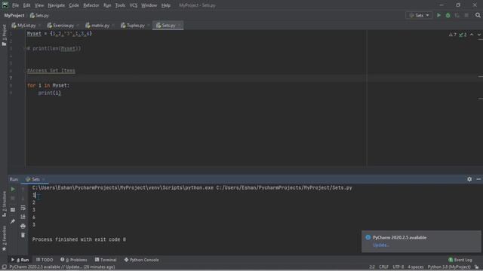The width and height of the screenshot is (483, 271).
Task: Click status bar PyCharm update message
Action: [62, 267]
